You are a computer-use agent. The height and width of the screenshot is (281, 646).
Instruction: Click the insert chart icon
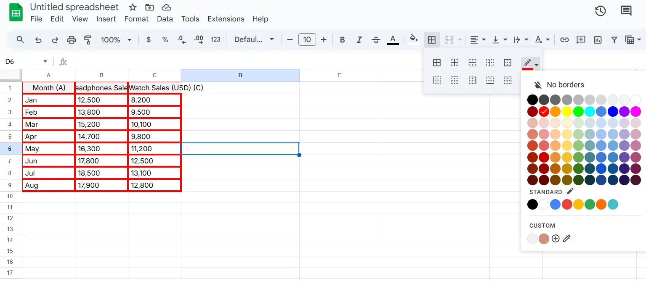pos(598,39)
